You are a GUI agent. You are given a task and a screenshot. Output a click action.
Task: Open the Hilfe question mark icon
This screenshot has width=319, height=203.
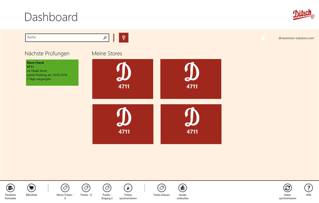308,188
